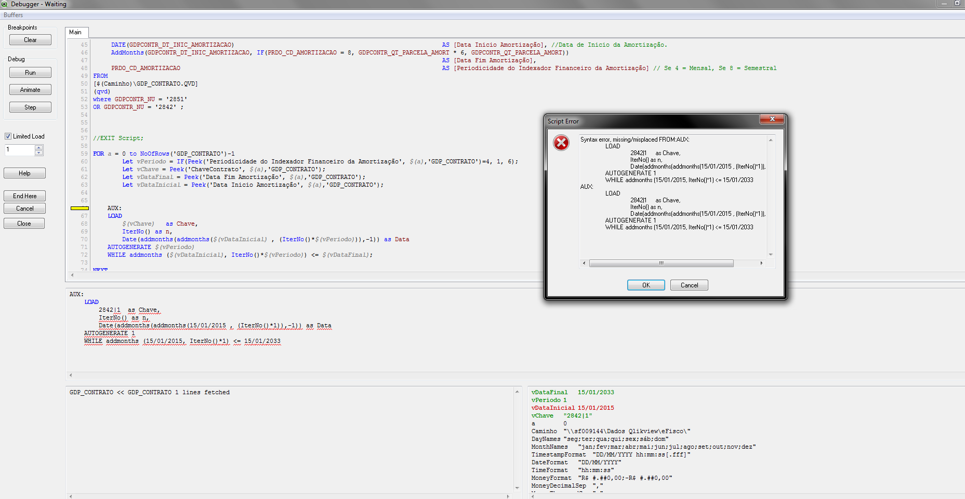Click the MonthNames variable row
This screenshot has width=965, height=499.
643,447
